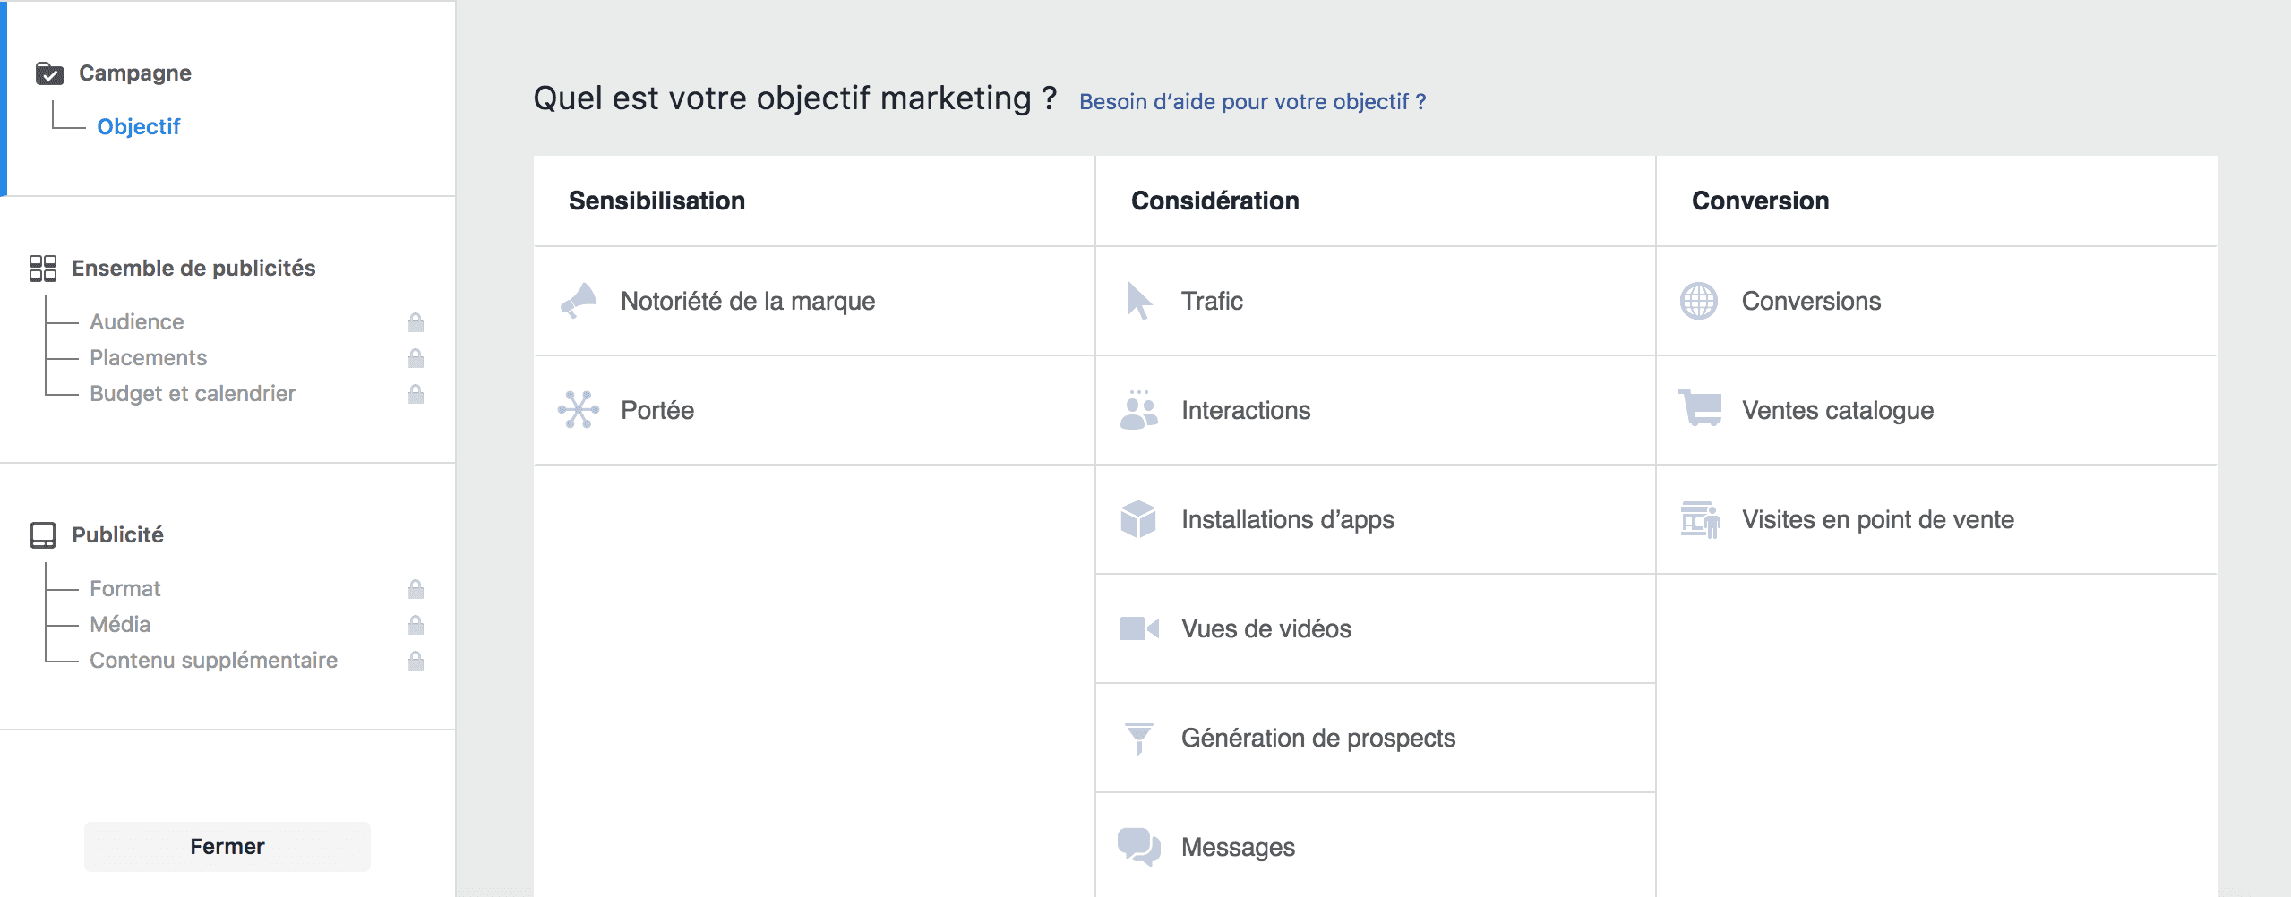The height and width of the screenshot is (897, 2291).
Task: Pick the Ventes catalogue objective
Action: point(1937,410)
